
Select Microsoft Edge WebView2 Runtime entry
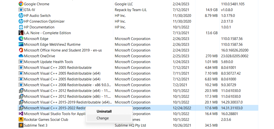pyautogui.click(x=52, y=45)
